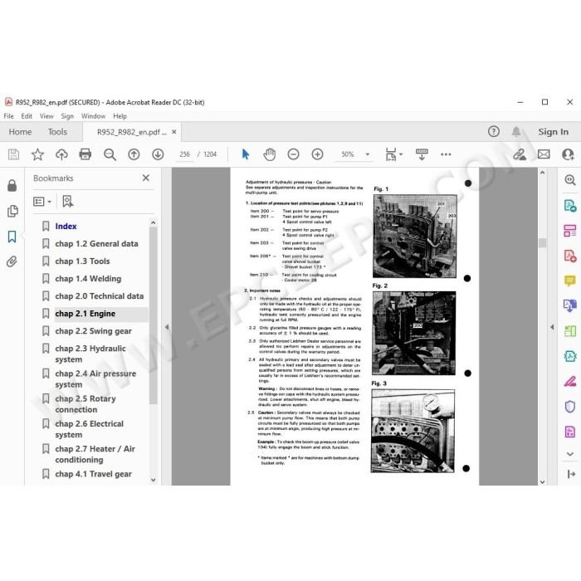Open the Protect shield tool
The height and width of the screenshot is (581, 581).
click(570, 407)
